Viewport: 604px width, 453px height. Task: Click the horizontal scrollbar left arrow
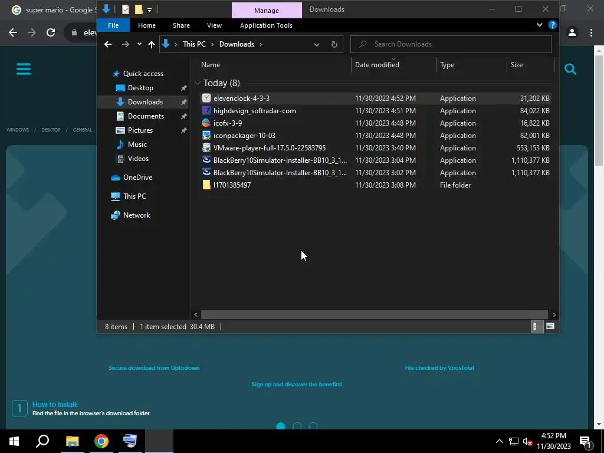(196, 315)
